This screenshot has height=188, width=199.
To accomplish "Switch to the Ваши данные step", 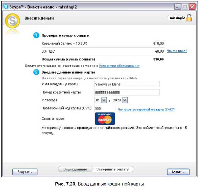I will pos(75,169).
